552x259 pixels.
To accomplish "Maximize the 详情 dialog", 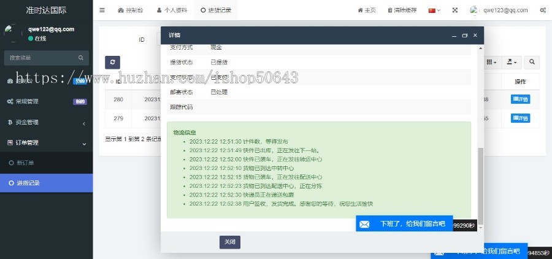I will coord(465,35).
